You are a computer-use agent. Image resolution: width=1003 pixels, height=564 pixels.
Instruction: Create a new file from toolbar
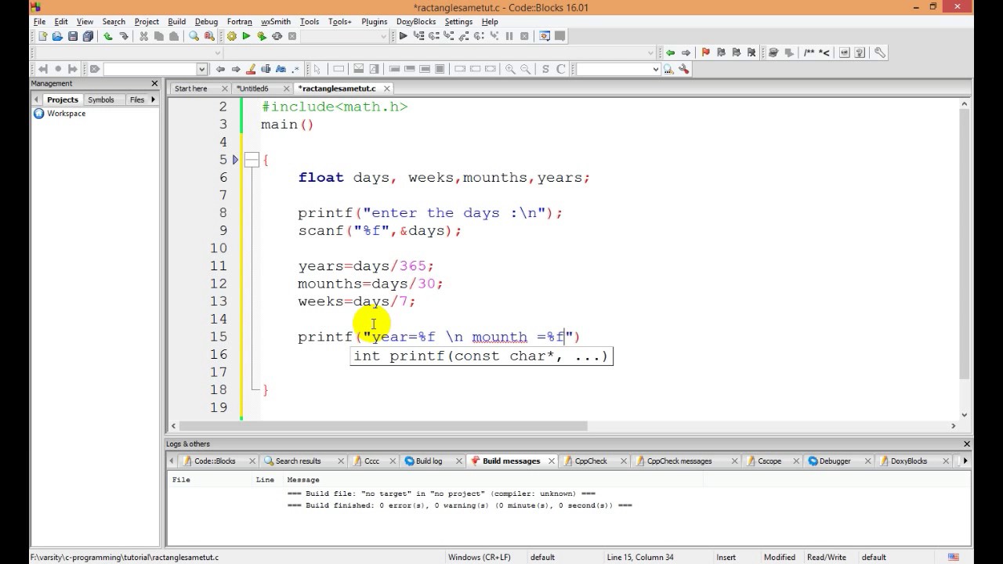tap(42, 36)
